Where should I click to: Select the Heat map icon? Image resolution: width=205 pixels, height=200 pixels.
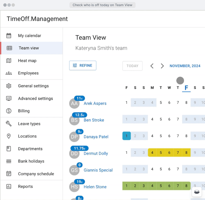coord(9,61)
